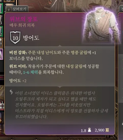The width and height of the screenshot is (123, 140).
Task: Click the 살펴보기 examine tab
Action: [x=17, y=9]
